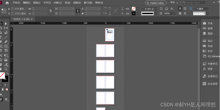Screen dimensions: 220x110
Task: Click the swap fill and stroke arrow
Action: (x=7, y=73)
